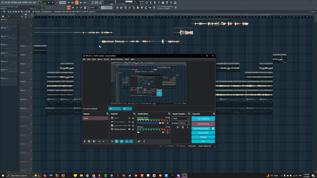Toggle visibility of Game Capture source
The width and height of the screenshot is (317, 178).
(129, 122)
